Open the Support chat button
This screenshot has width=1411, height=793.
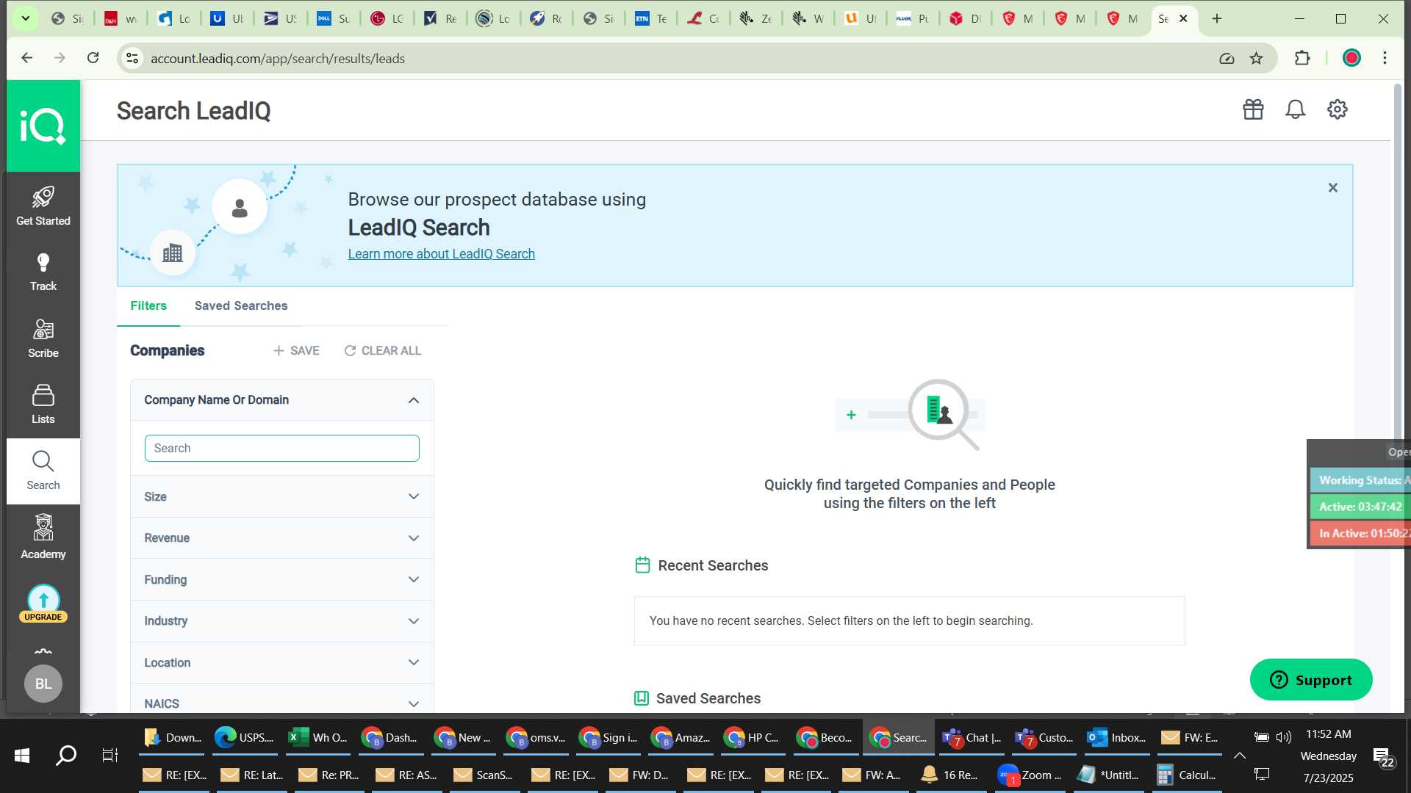tap(1310, 680)
